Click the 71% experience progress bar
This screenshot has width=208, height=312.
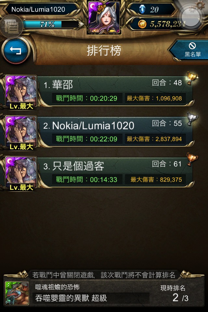click(x=52, y=24)
